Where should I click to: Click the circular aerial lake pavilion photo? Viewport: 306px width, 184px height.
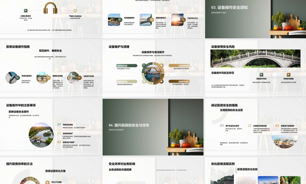41,135
